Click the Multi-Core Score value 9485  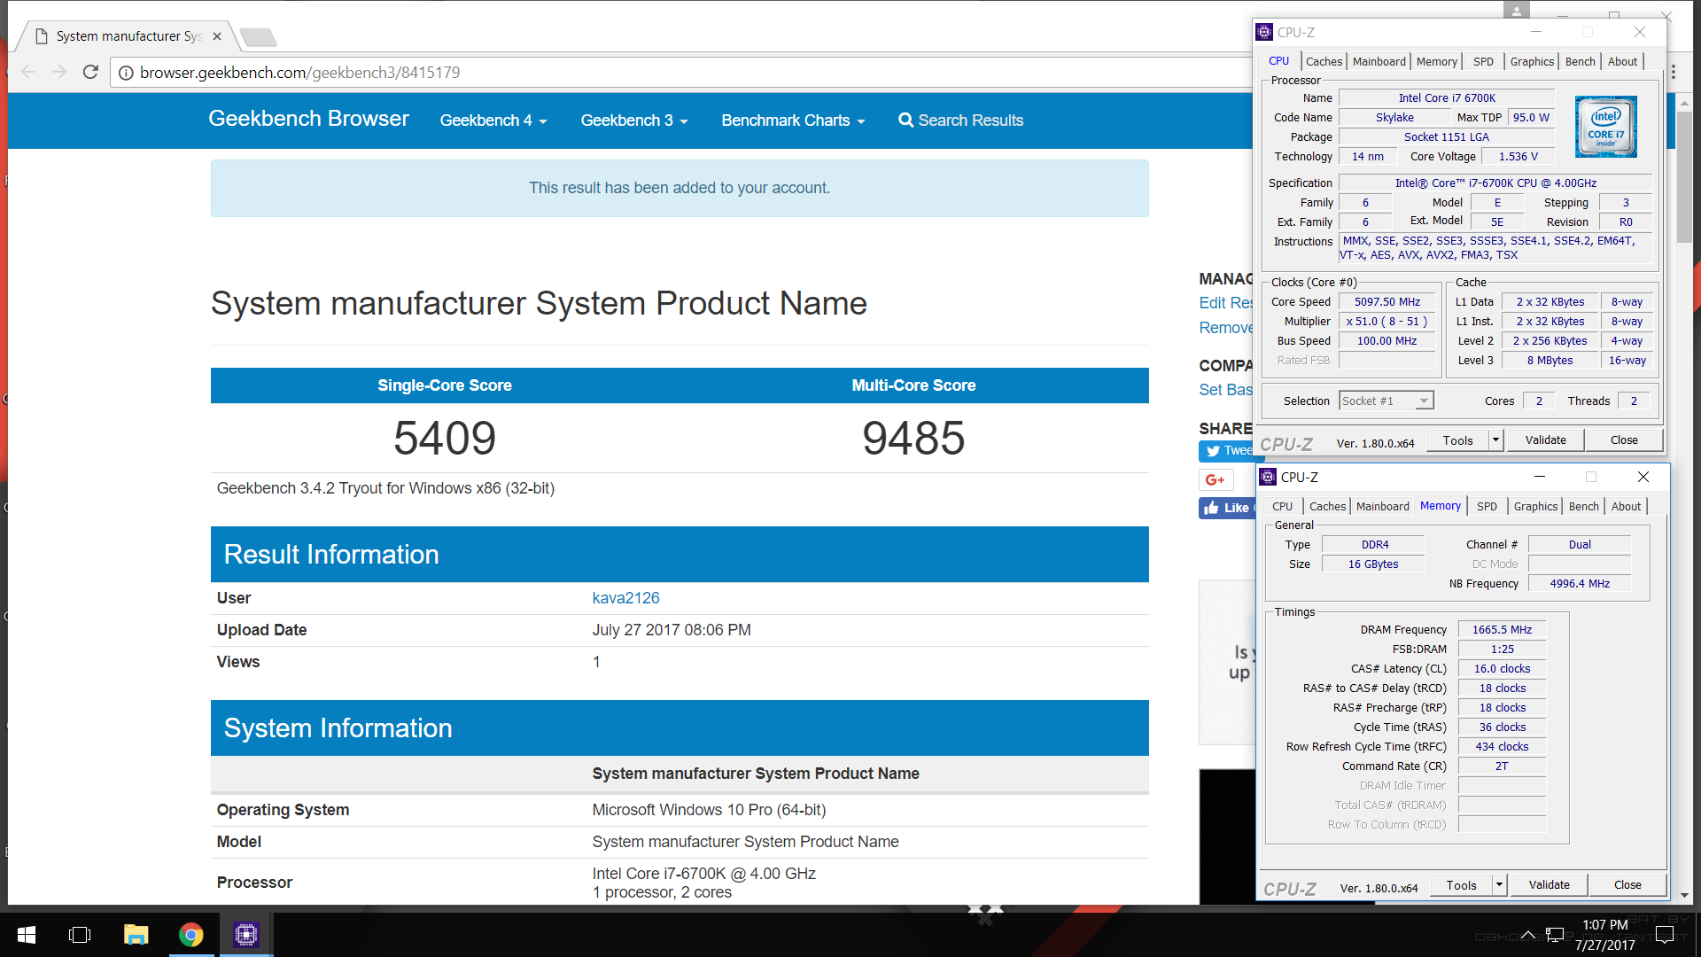913,438
